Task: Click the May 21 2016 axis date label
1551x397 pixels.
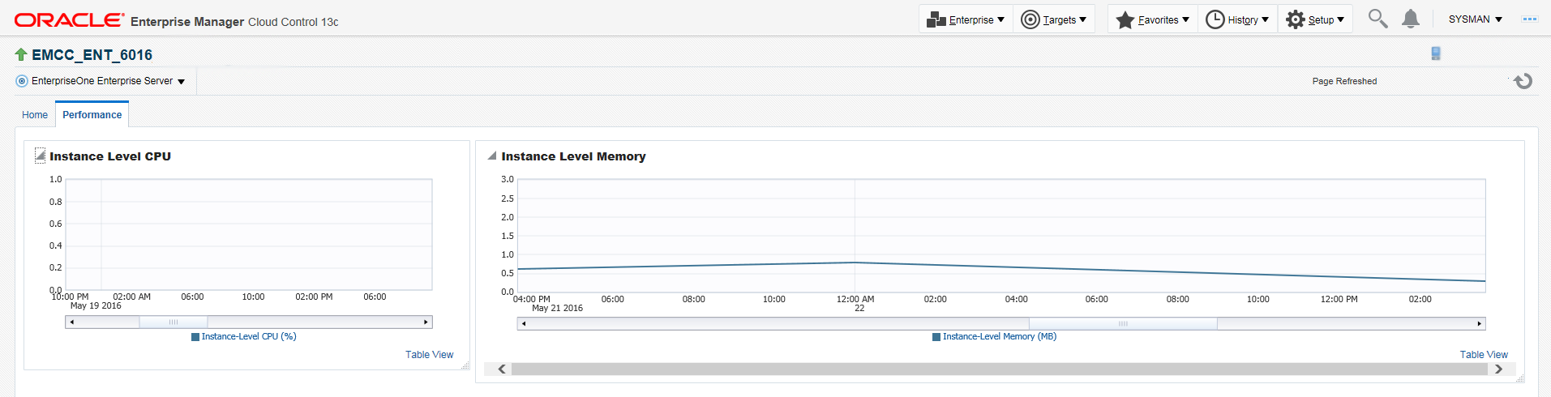Action: [557, 309]
